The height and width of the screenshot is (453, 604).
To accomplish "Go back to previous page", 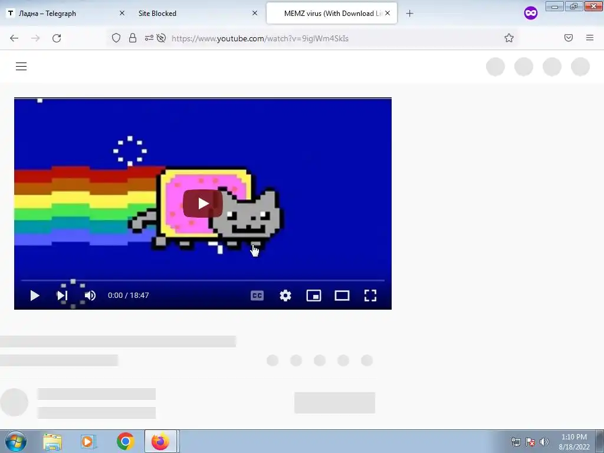I will 14,38.
